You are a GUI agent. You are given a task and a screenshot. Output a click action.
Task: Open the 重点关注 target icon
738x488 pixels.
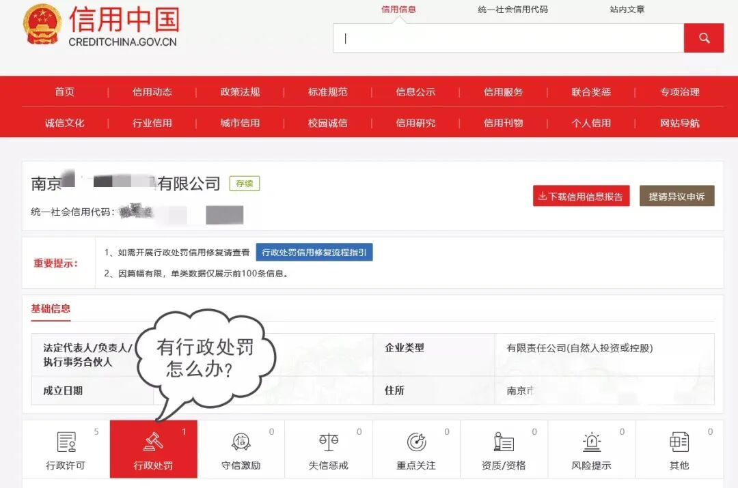(x=416, y=442)
